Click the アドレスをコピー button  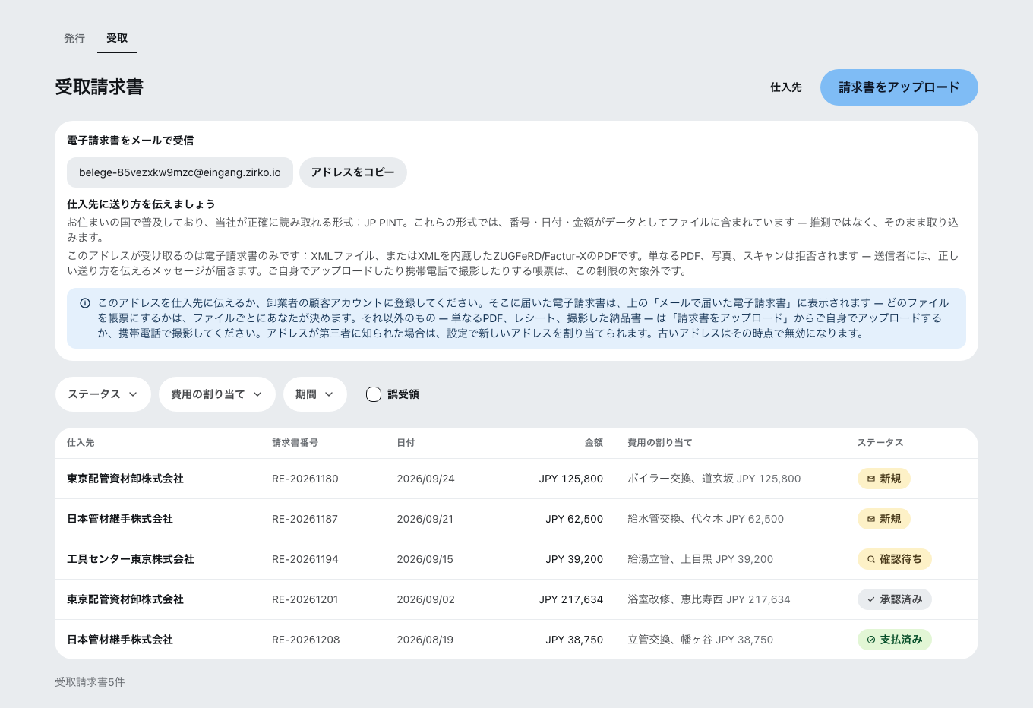pos(353,172)
